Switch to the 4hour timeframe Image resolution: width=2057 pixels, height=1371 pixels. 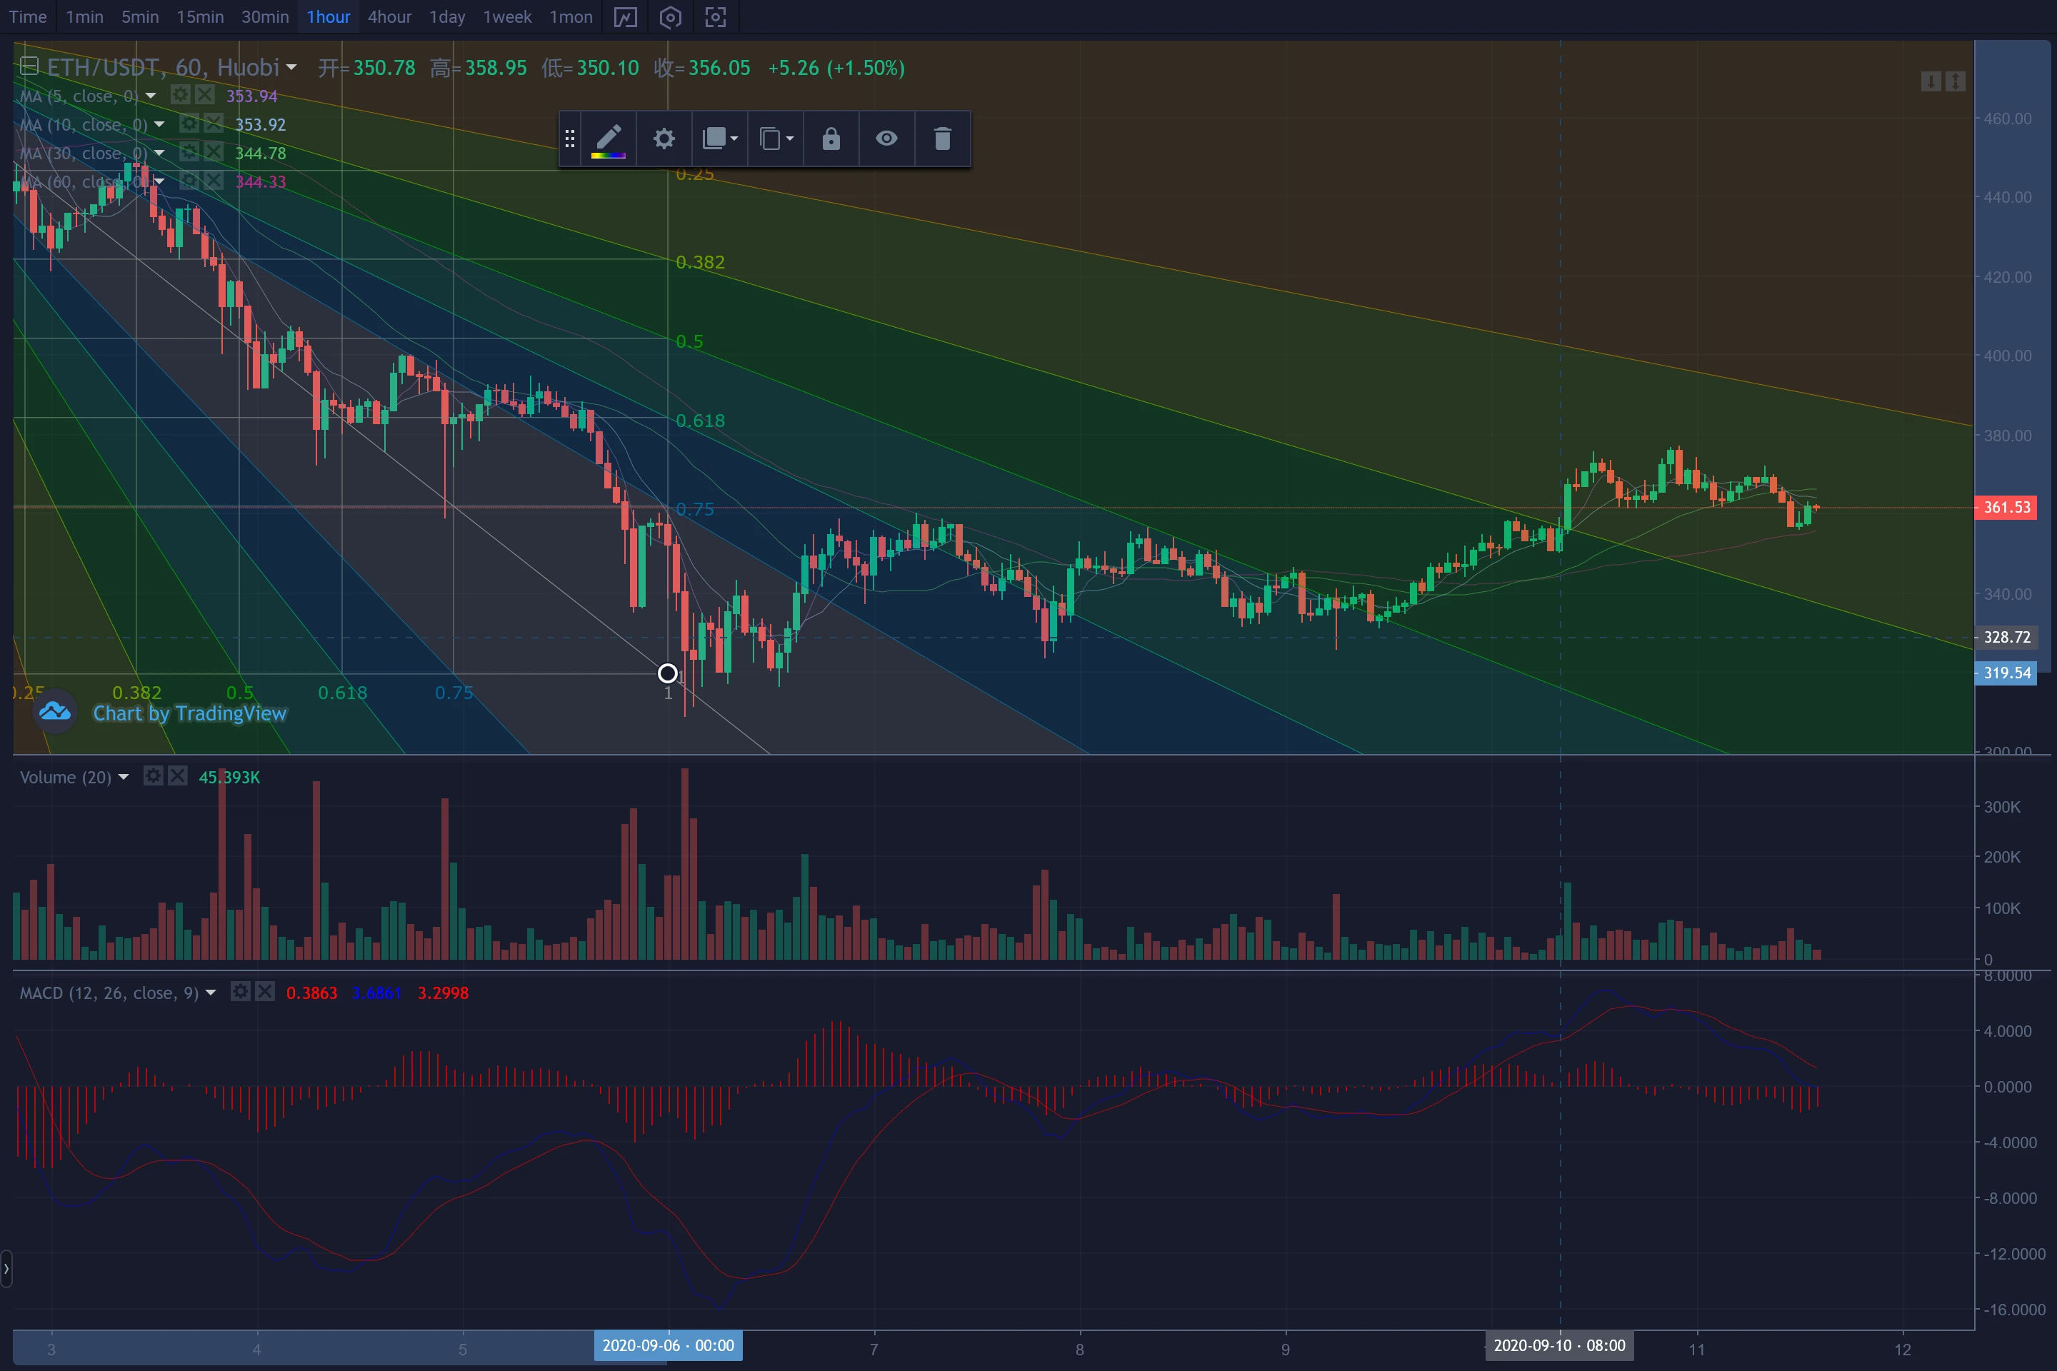click(389, 16)
